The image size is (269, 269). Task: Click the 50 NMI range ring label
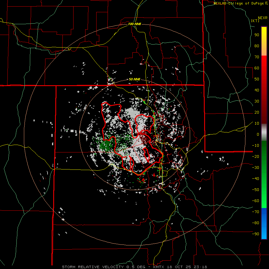pyautogui.click(x=134, y=79)
